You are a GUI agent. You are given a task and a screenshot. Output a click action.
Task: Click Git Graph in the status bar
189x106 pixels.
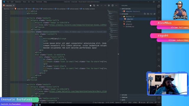click(x=52, y=102)
